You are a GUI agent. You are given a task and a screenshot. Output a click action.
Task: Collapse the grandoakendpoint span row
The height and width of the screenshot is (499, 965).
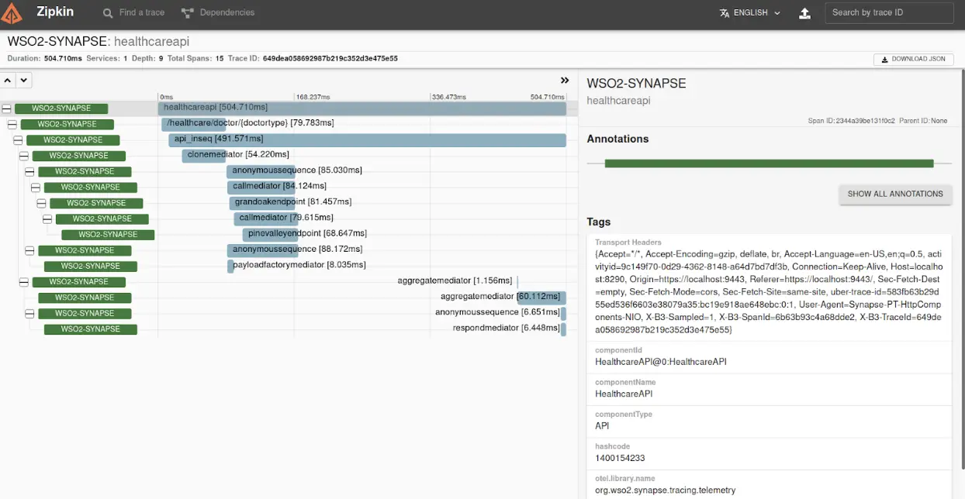click(41, 203)
